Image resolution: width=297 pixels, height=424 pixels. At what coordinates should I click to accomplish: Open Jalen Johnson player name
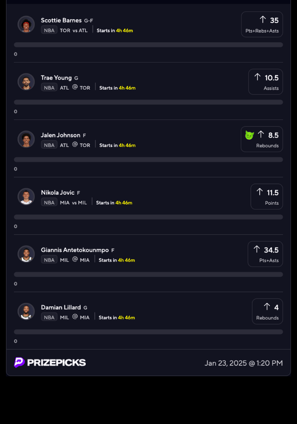pyautogui.click(x=61, y=135)
